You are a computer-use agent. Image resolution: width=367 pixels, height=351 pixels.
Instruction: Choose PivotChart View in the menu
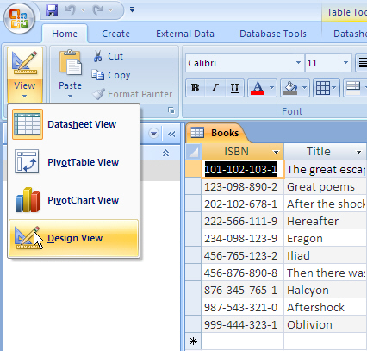tap(73, 200)
